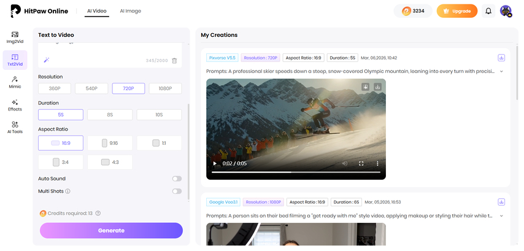Click download icon on skier video
524x251 pixels.
[x=377, y=87]
